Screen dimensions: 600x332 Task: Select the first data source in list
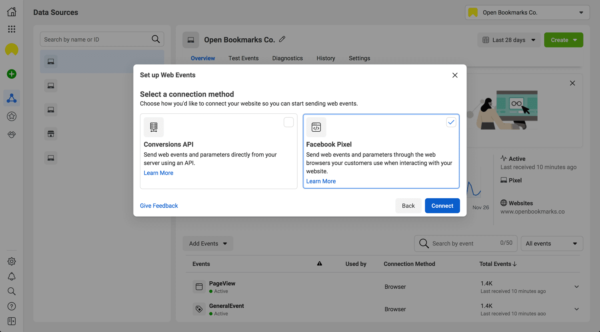click(x=102, y=61)
